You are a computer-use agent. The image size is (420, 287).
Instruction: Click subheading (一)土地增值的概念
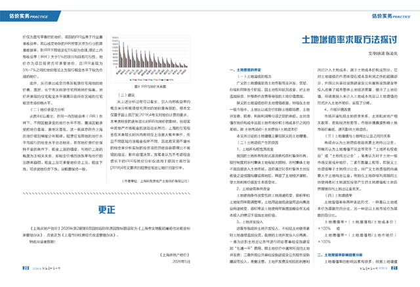pyautogui.click(x=254, y=77)
